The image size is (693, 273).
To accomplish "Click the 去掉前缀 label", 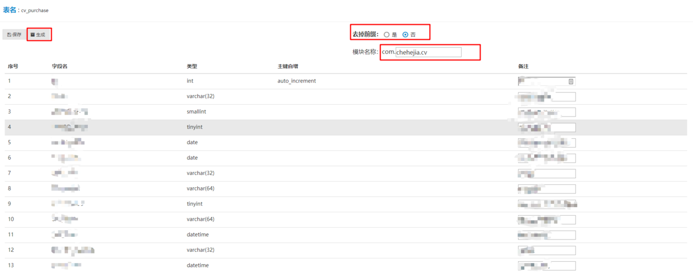I will coord(366,35).
